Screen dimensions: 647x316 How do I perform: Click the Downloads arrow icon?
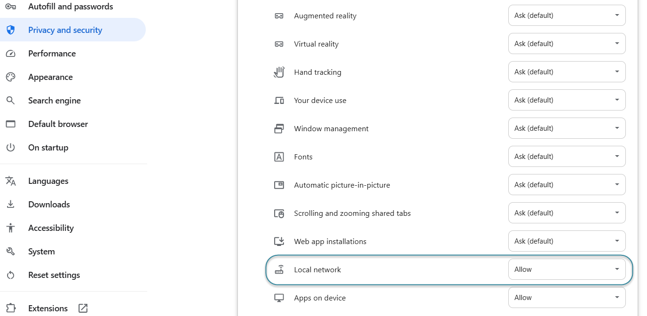pos(10,205)
